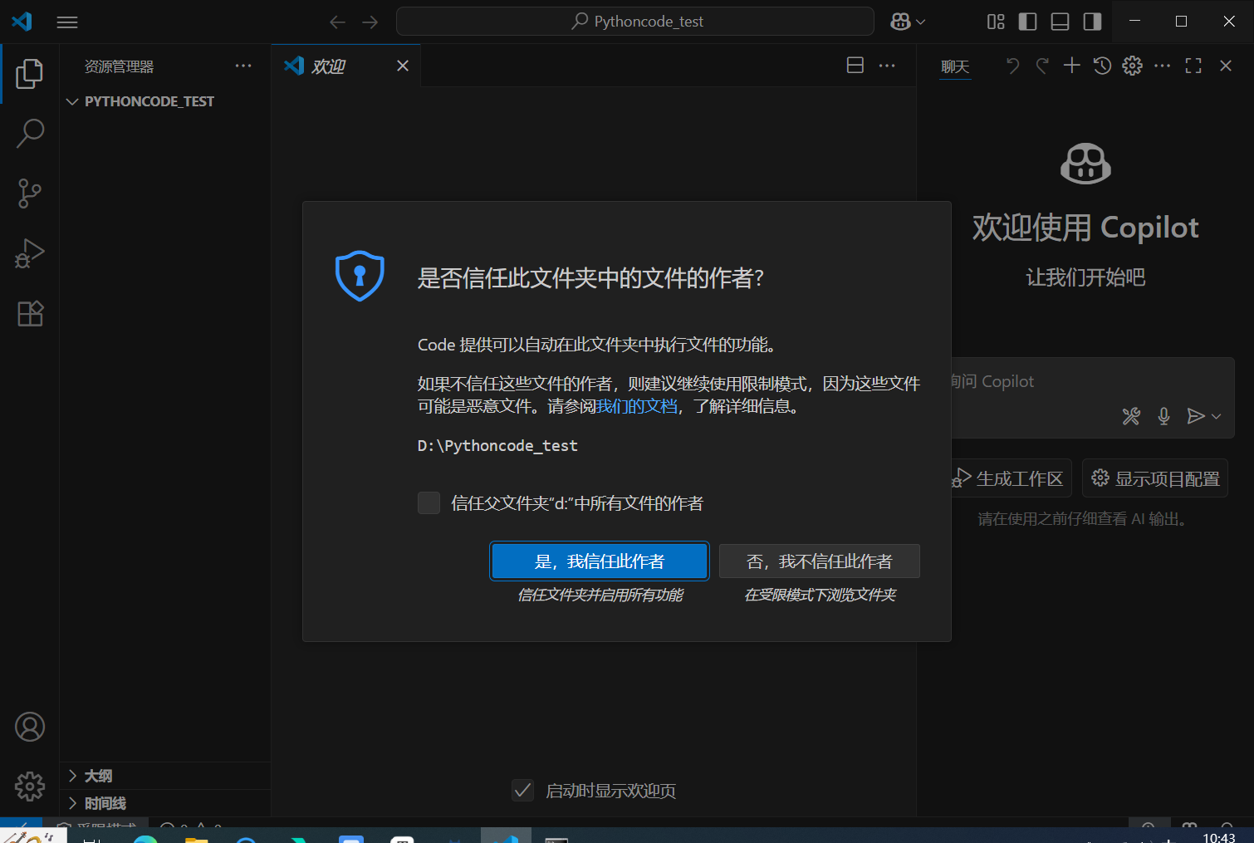This screenshot has width=1254, height=843.
Task: Open the Extensions view
Action: tap(30, 313)
